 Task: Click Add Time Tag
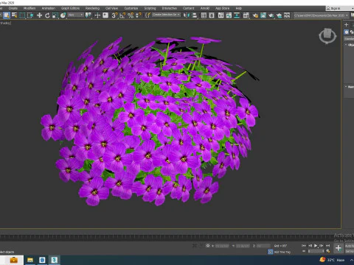tap(282, 252)
